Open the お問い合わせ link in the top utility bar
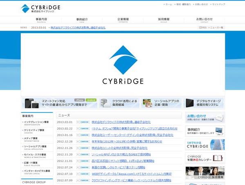The height and width of the screenshot is (185, 245). (200, 5)
